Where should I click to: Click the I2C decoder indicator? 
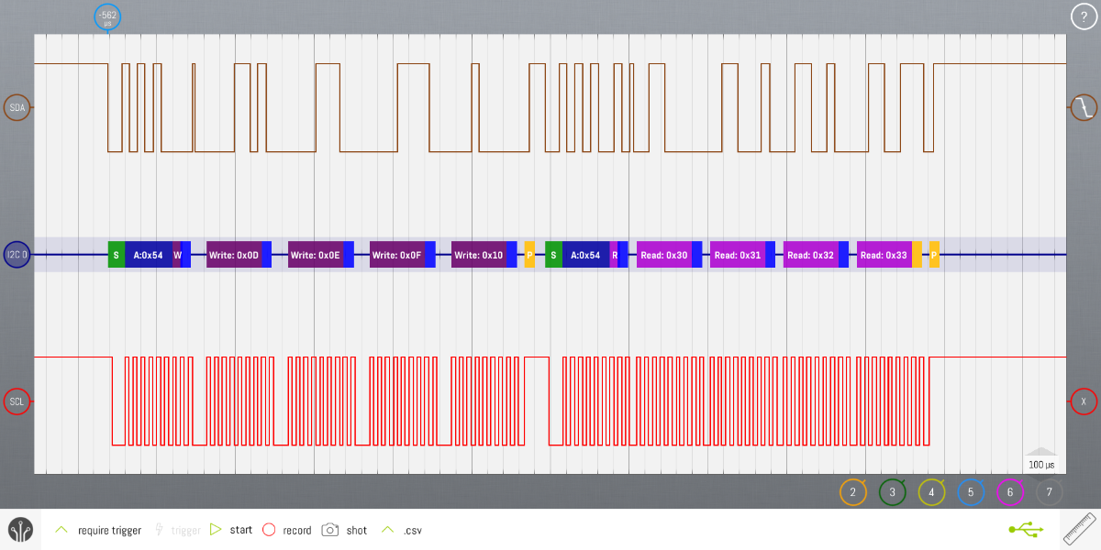[x=17, y=255]
